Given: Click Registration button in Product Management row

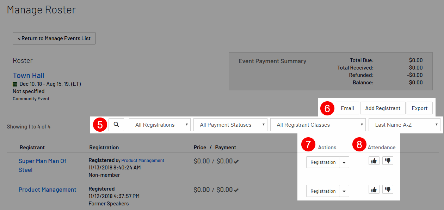Looking at the screenshot, I should click(323, 191).
